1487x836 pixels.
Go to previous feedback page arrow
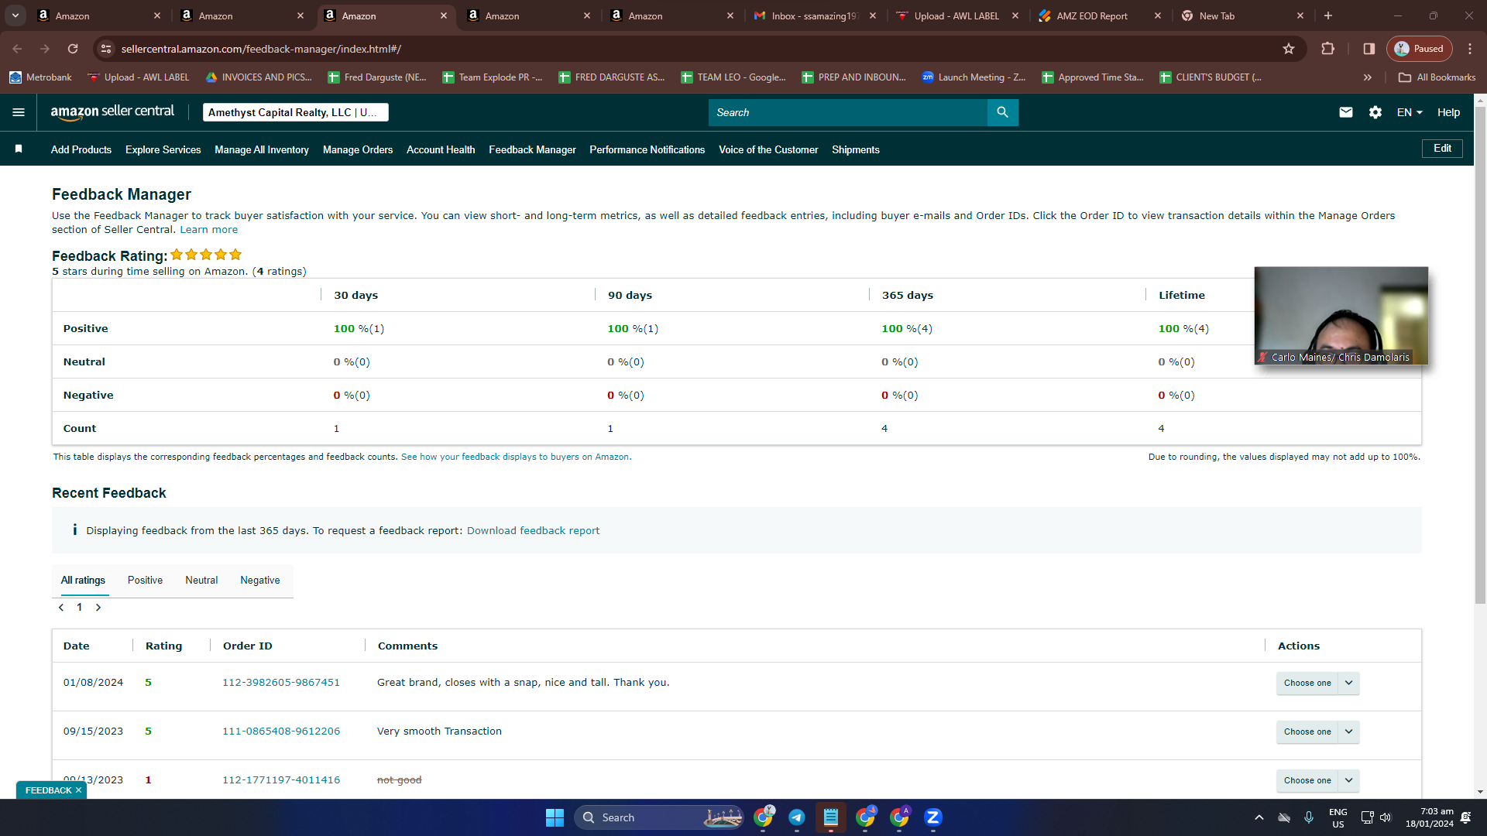point(61,608)
